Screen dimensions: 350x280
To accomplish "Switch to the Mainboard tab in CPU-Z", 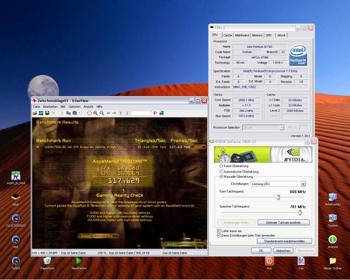I will [242, 35].
